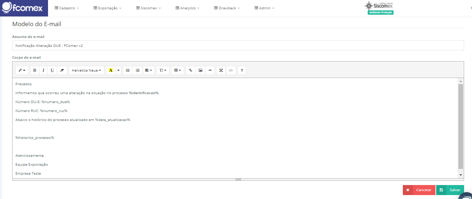Click the Portal Único Siscomex logo
This screenshot has width=472, height=199.
379,5
